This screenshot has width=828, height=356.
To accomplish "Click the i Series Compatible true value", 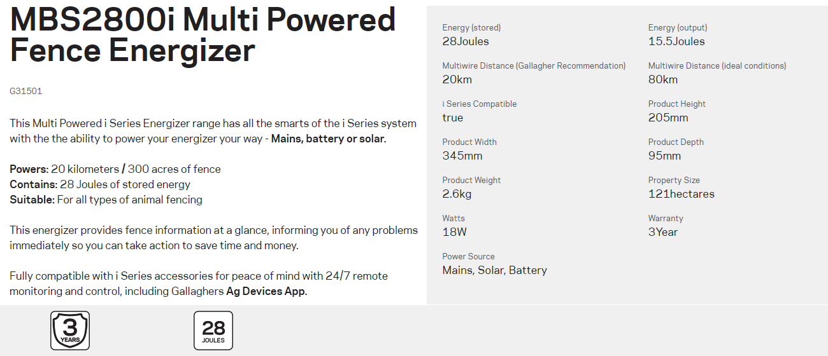I will [x=453, y=118].
